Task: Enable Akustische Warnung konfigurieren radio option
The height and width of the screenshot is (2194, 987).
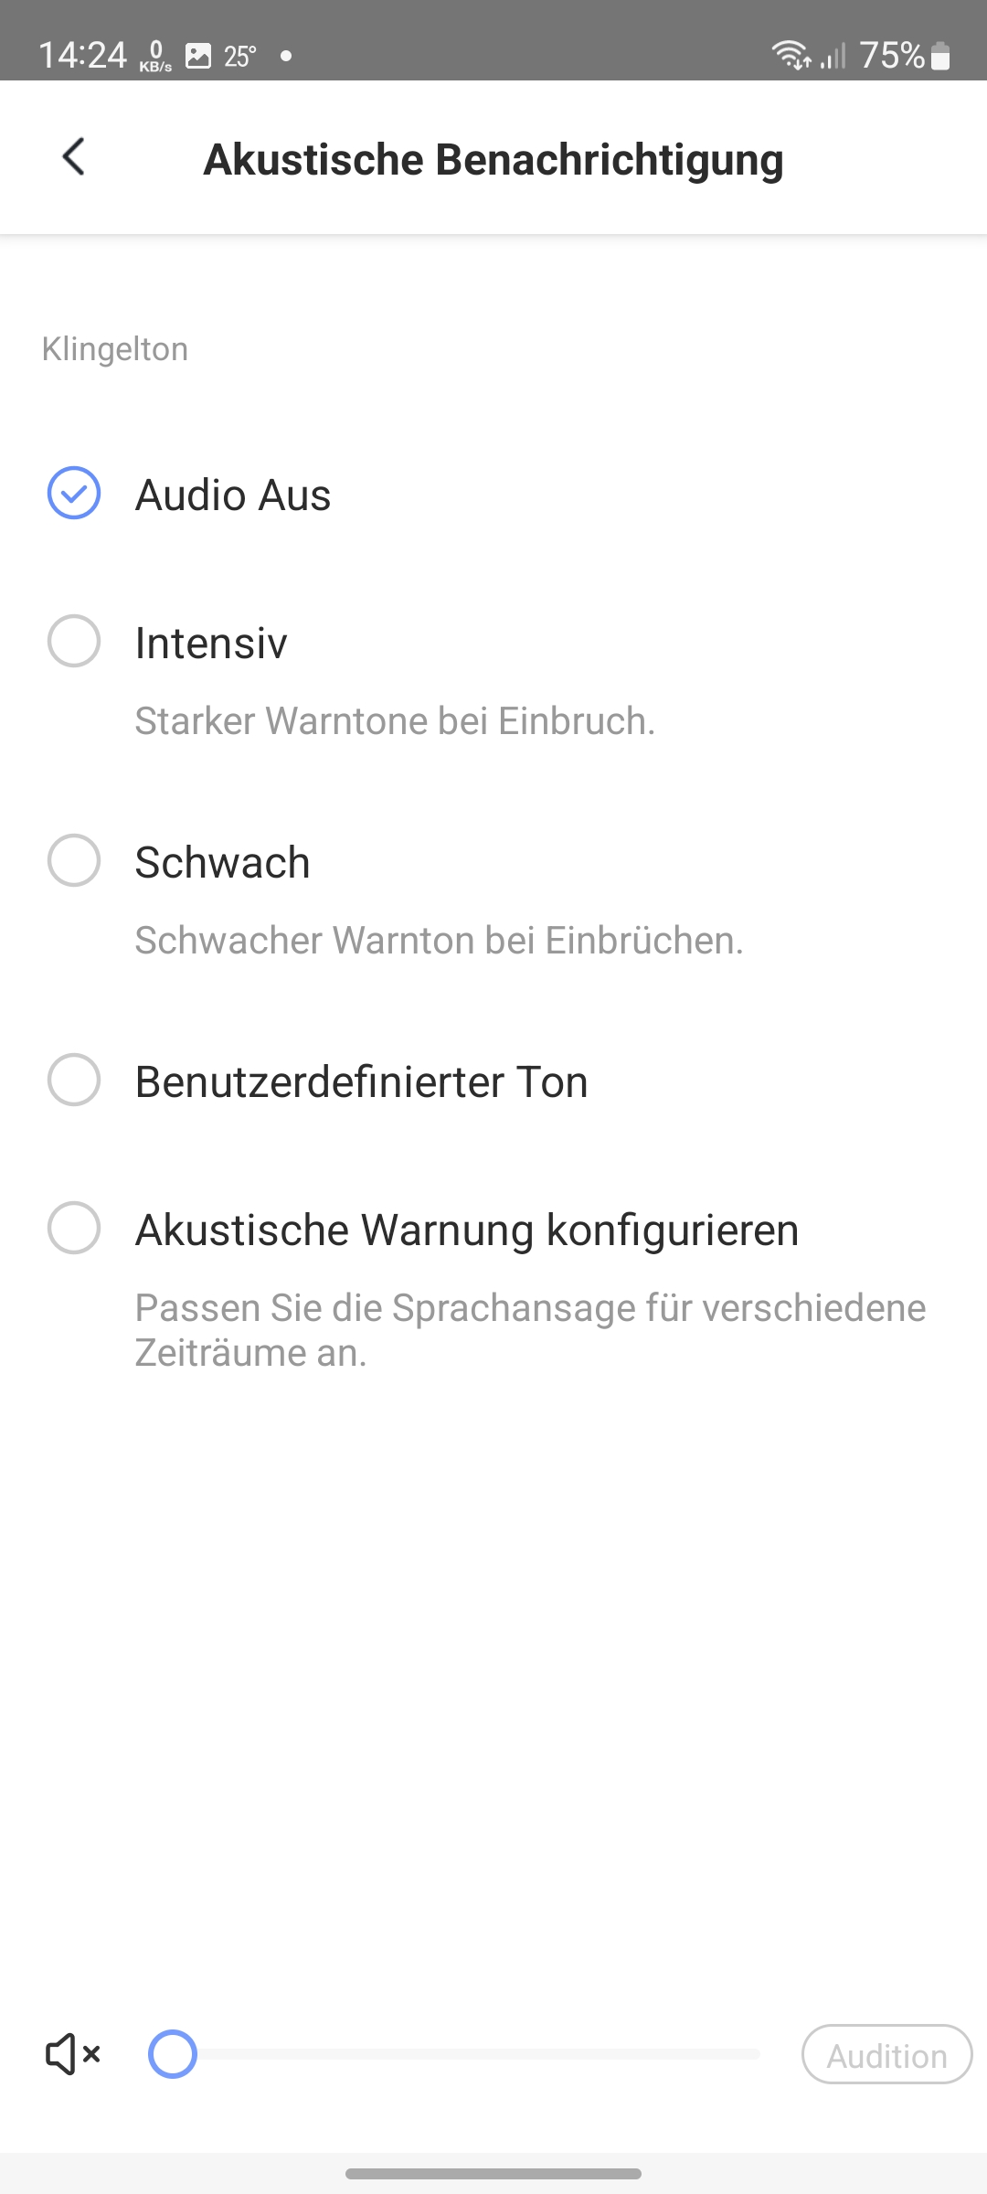Action: (x=74, y=1228)
